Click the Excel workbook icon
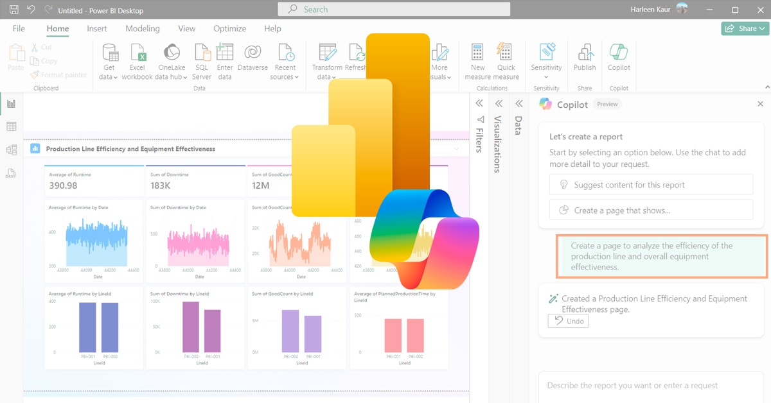This screenshot has height=403, width=771. 137,53
